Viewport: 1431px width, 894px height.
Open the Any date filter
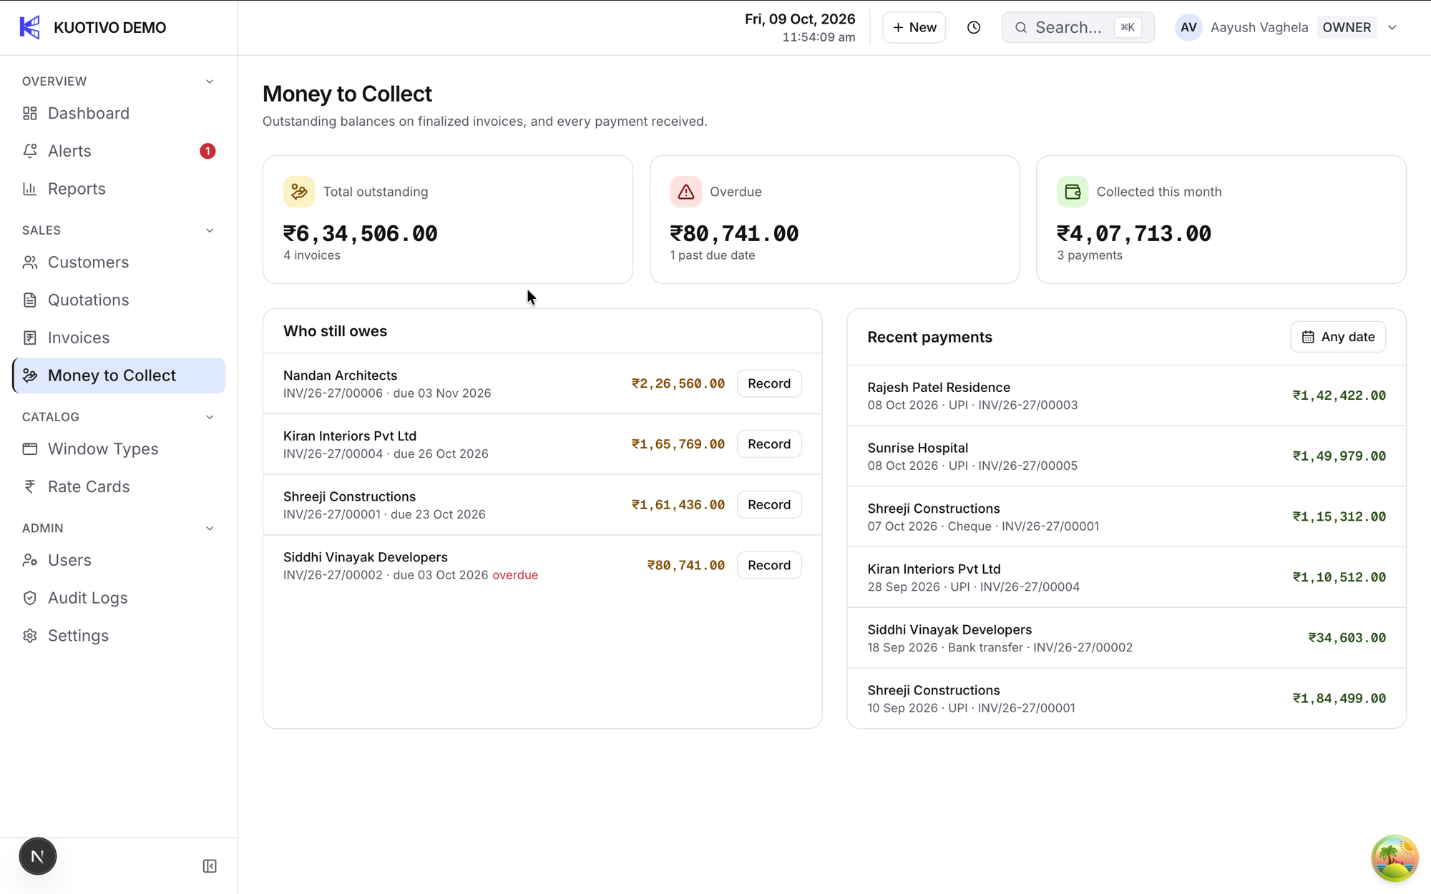click(1338, 337)
